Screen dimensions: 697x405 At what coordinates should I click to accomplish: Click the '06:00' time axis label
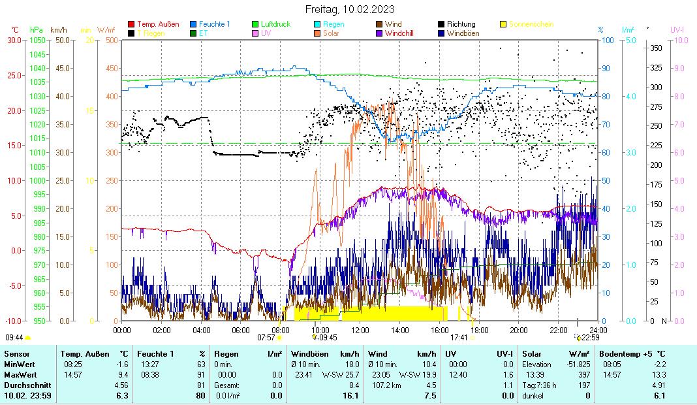point(241,331)
